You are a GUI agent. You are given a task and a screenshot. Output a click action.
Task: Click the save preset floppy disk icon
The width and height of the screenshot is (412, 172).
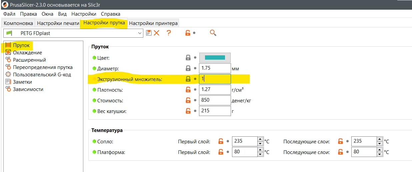(149, 33)
